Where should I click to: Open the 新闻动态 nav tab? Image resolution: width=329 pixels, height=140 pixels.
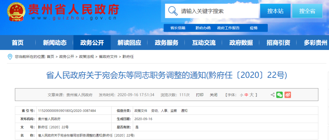coord(55,43)
